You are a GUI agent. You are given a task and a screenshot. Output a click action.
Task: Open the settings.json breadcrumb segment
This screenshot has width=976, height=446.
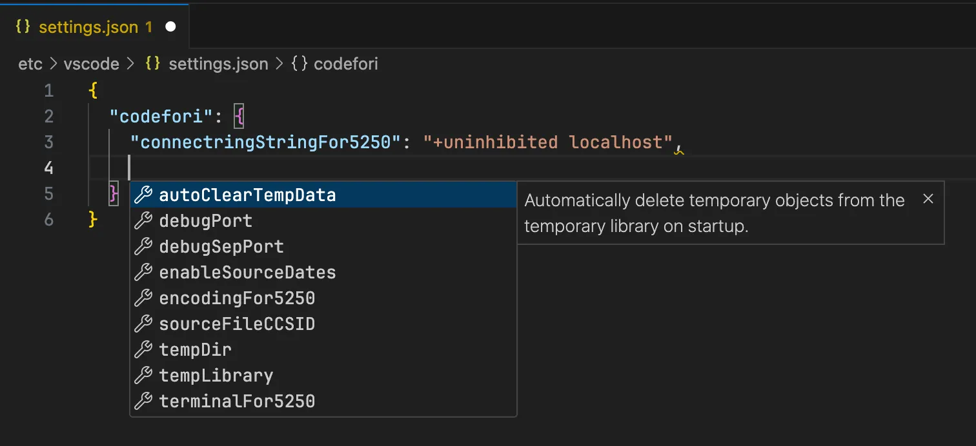coord(218,64)
